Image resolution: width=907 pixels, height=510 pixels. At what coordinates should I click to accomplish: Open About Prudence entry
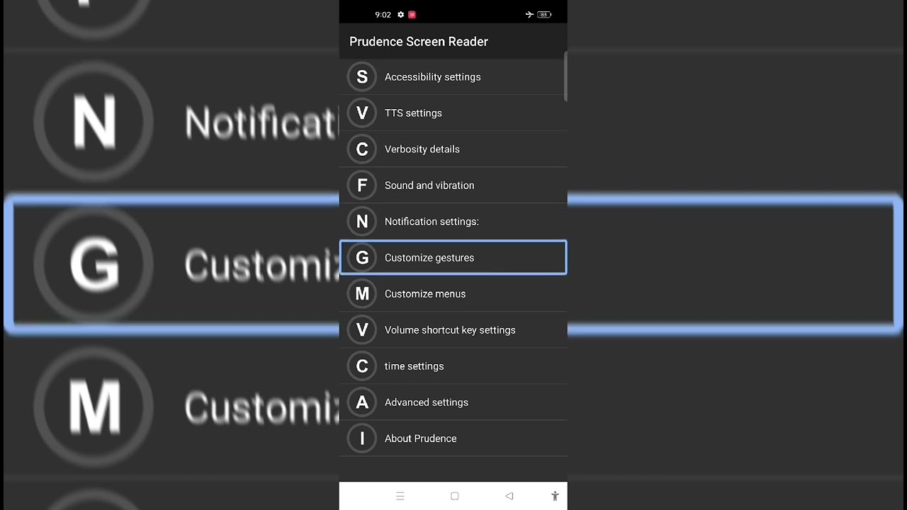point(453,438)
